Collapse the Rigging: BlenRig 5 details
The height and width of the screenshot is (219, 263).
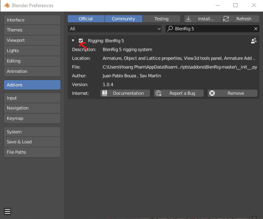tap(73, 41)
